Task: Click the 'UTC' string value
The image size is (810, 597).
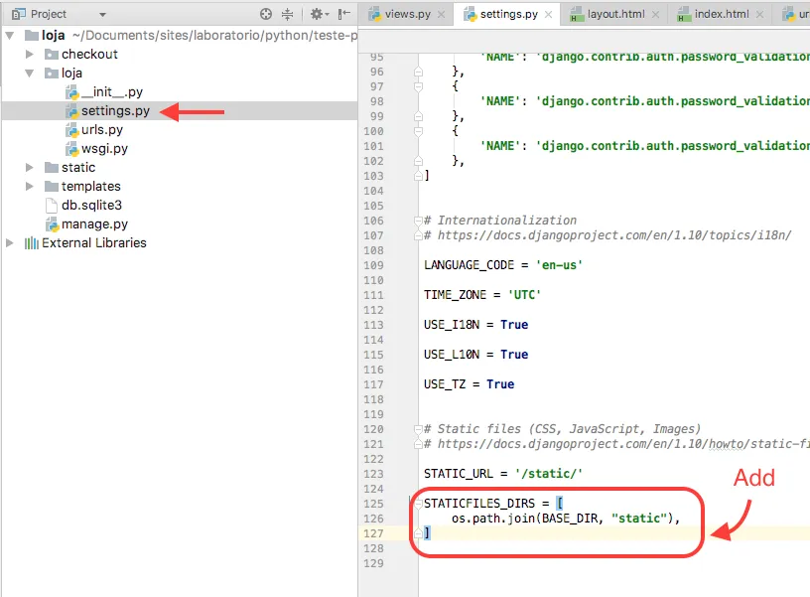Action: tap(524, 295)
